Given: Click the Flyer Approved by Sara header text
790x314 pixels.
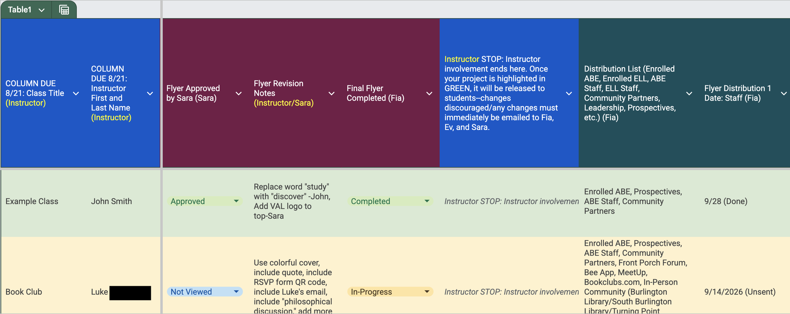Looking at the screenshot, I should click(193, 93).
